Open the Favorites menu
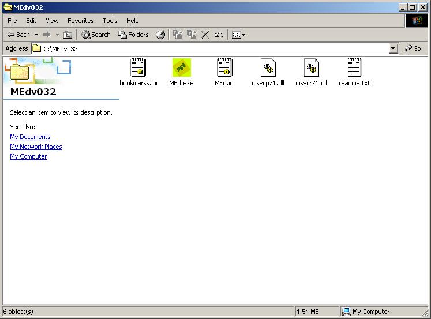 click(x=81, y=21)
